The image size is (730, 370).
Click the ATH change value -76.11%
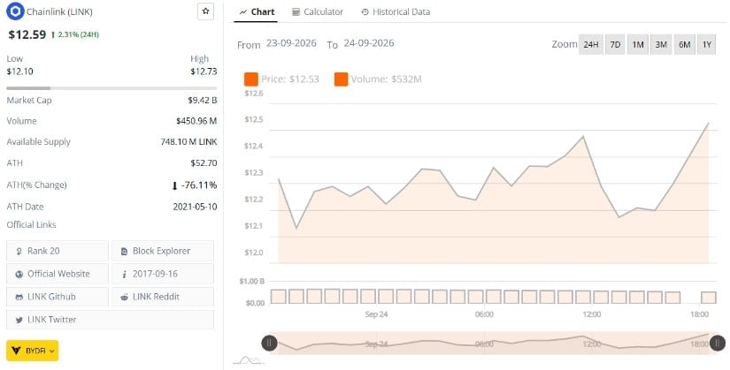[199, 185]
